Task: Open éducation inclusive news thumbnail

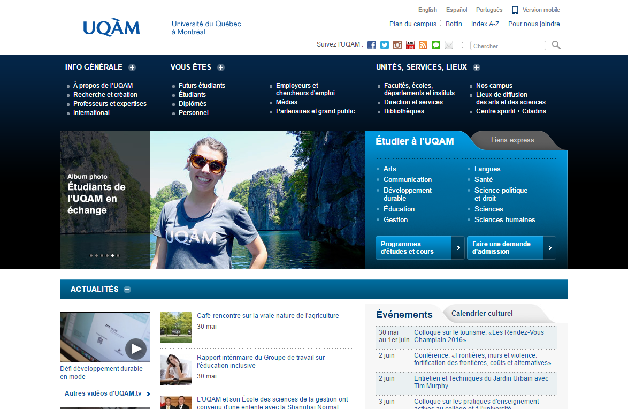Action: (176, 369)
